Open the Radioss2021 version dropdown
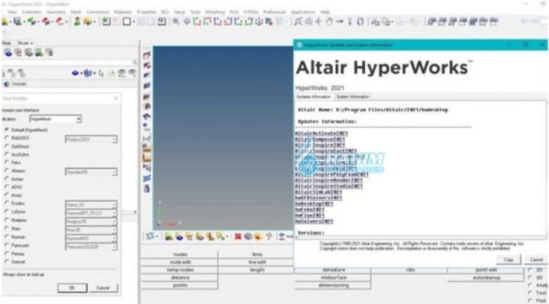The image size is (549, 304). [91, 139]
